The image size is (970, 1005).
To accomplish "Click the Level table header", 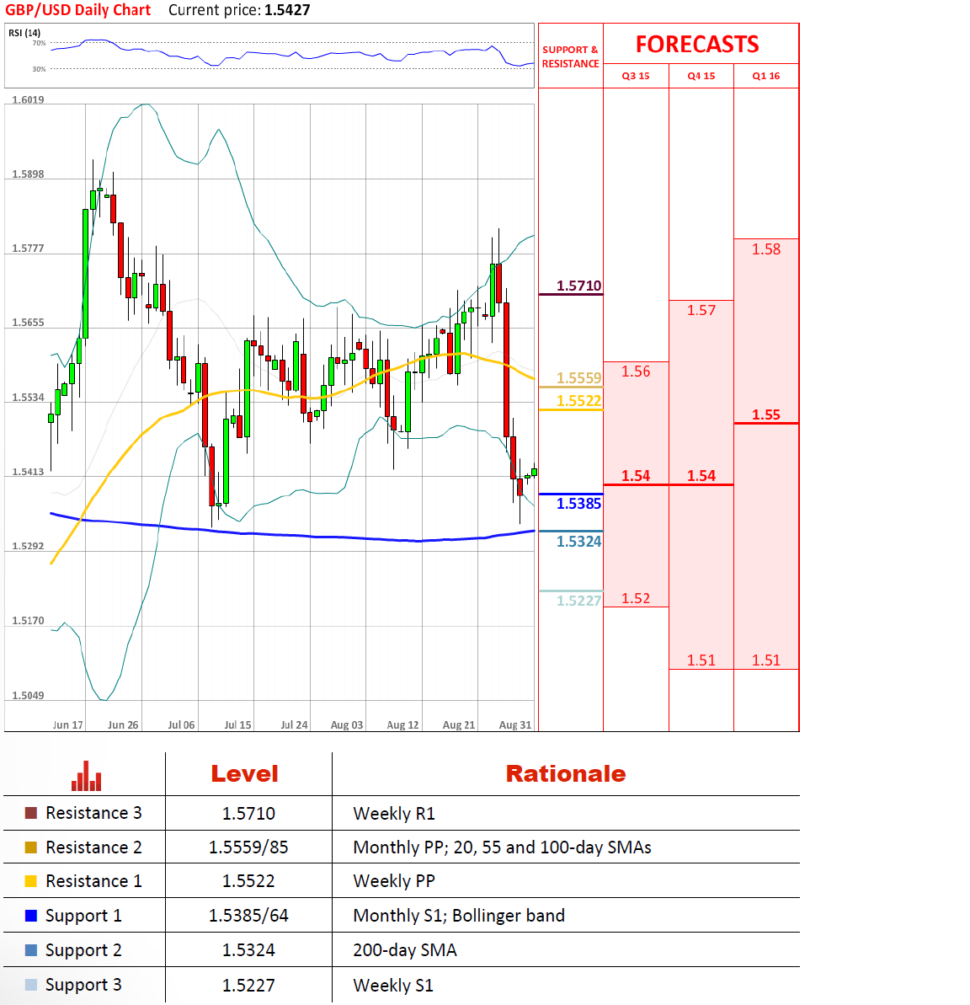I will (245, 773).
